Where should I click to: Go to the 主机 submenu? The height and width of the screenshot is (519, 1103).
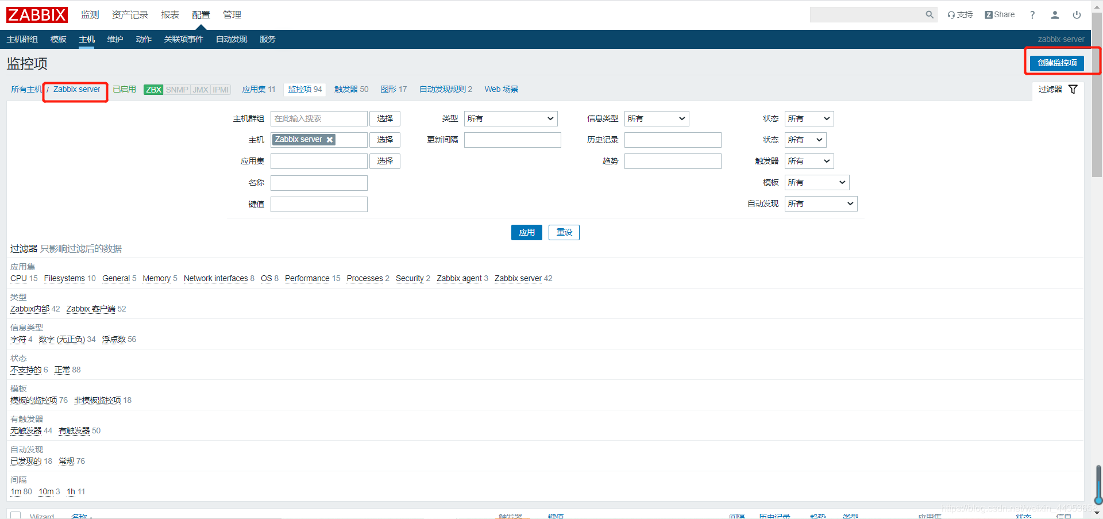[x=87, y=39]
